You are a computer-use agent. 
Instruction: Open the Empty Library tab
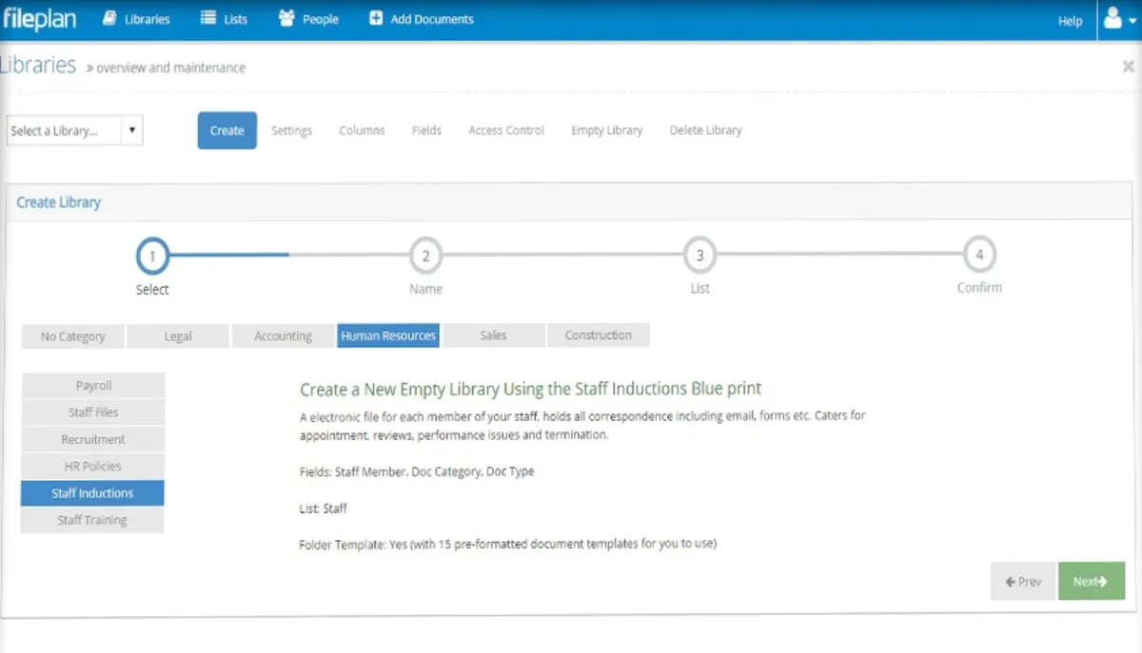click(x=607, y=130)
